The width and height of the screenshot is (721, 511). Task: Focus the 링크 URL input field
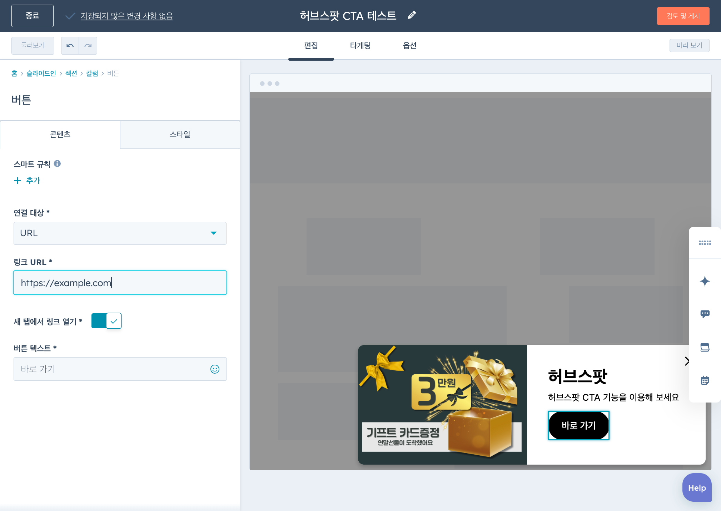tap(120, 283)
